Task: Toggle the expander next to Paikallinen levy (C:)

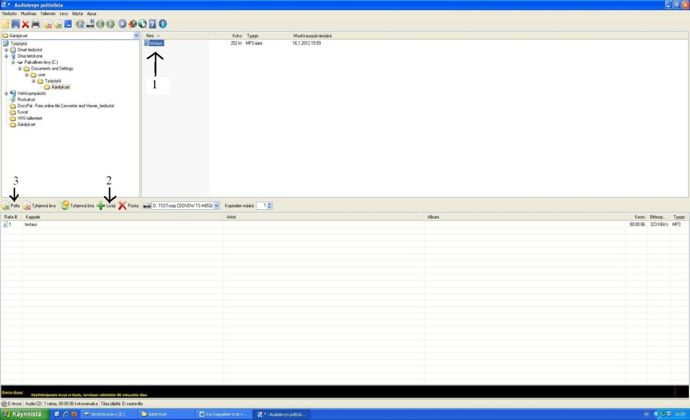Action: (13, 62)
